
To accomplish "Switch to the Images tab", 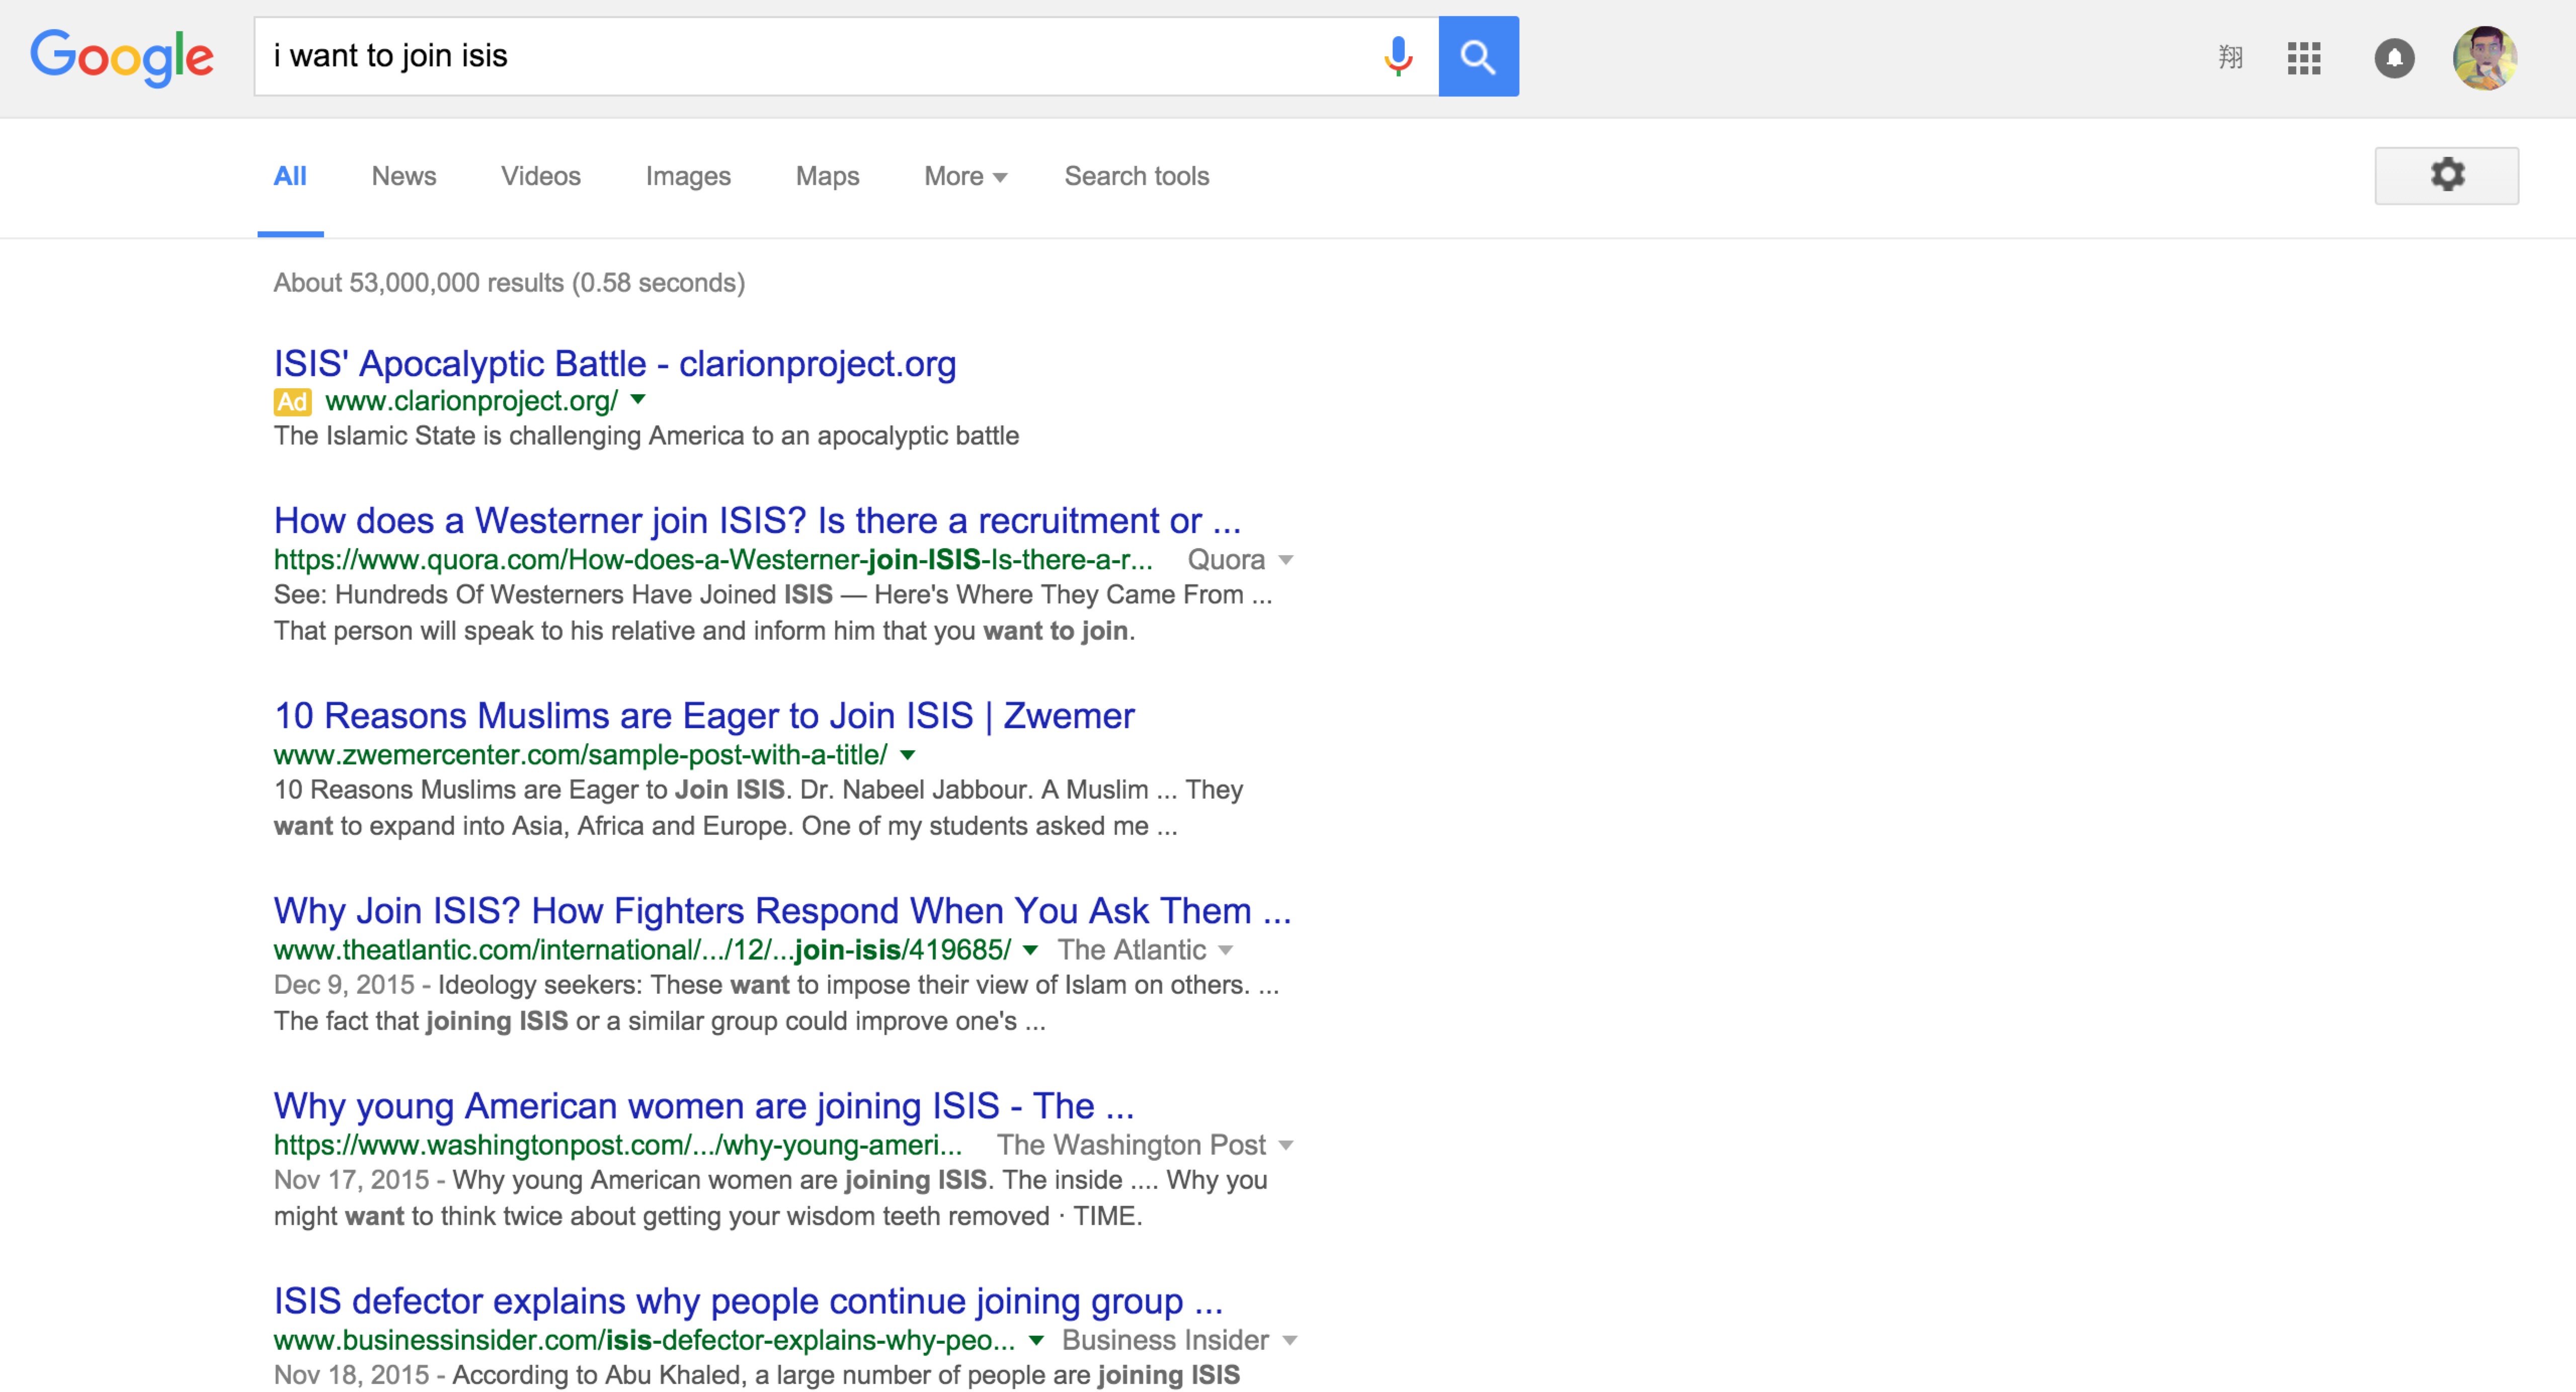I will [688, 176].
